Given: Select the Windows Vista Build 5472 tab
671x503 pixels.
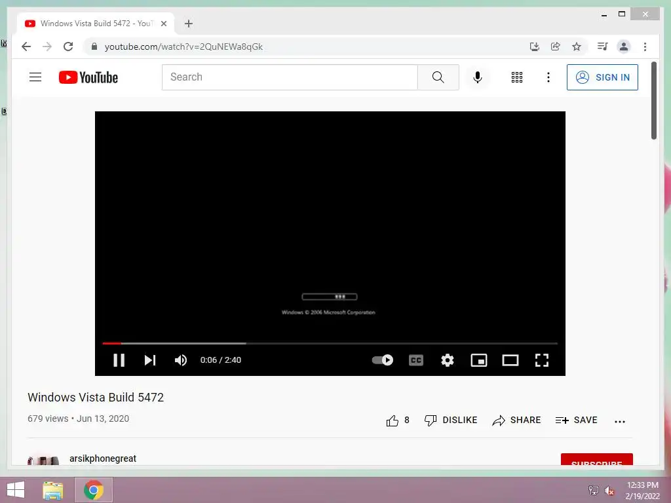Looking at the screenshot, I should click(x=96, y=24).
